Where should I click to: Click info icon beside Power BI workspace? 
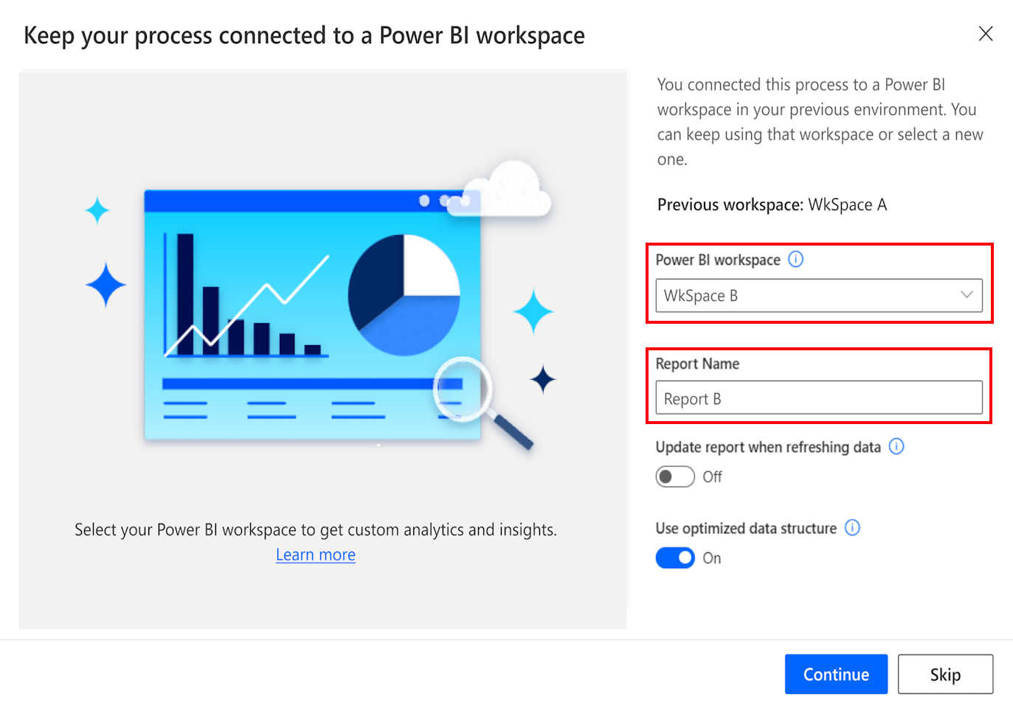click(795, 260)
